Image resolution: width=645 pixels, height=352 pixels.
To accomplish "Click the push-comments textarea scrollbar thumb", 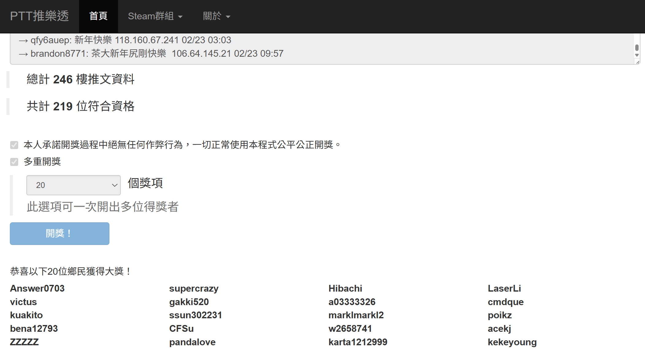I will [x=637, y=48].
